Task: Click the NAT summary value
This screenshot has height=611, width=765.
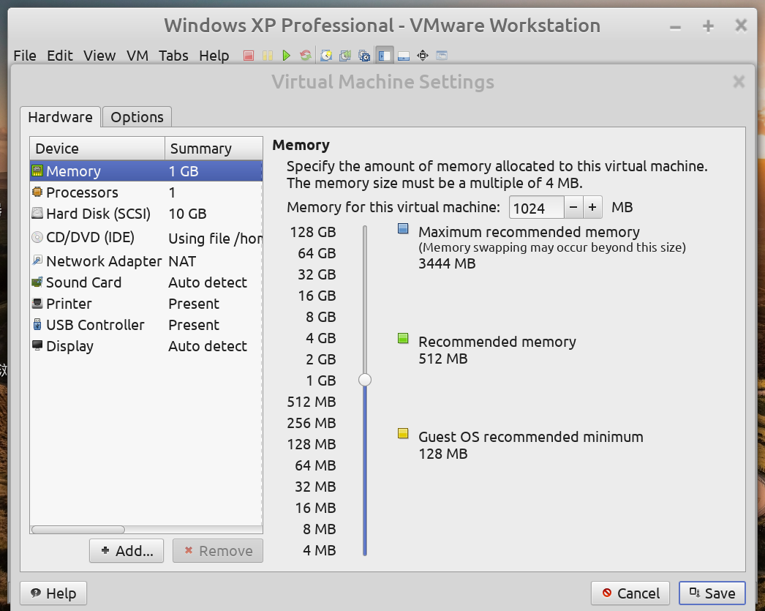Action: pos(182,261)
